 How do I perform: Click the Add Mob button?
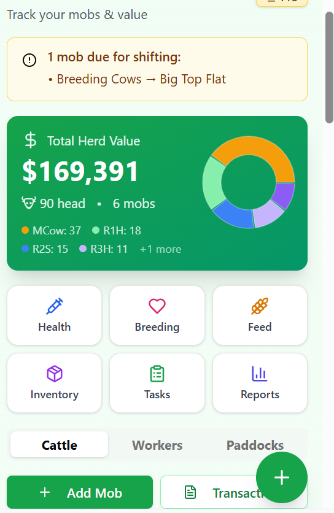click(80, 492)
